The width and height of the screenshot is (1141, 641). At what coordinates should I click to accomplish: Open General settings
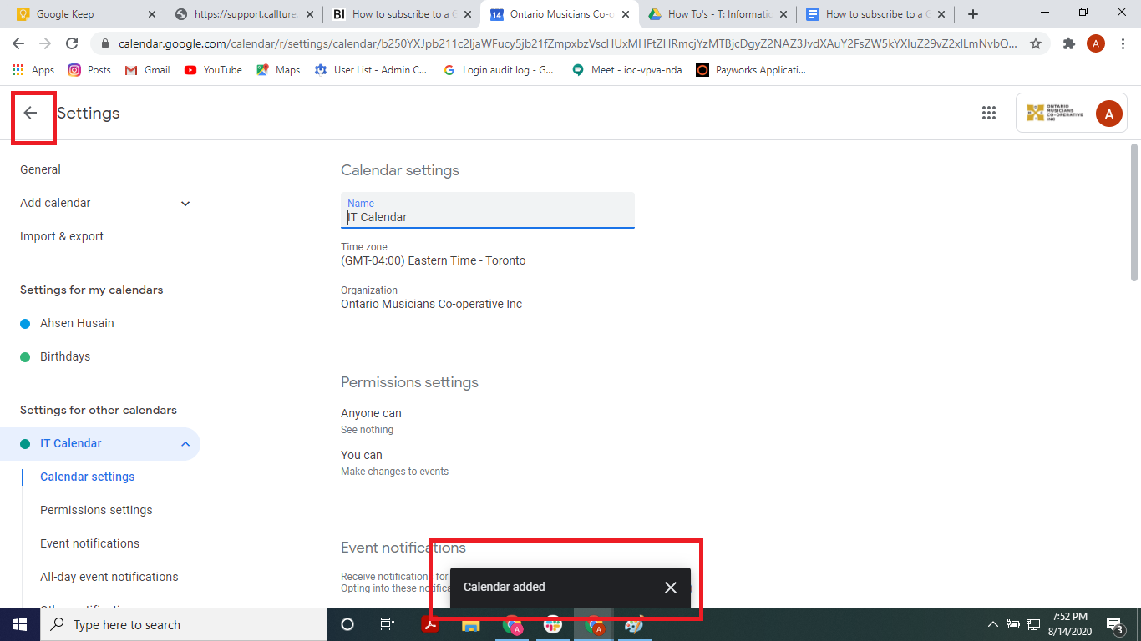[40, 169]
